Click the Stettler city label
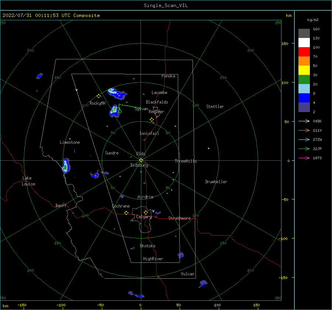332x310 pixels. click(215, 107)
